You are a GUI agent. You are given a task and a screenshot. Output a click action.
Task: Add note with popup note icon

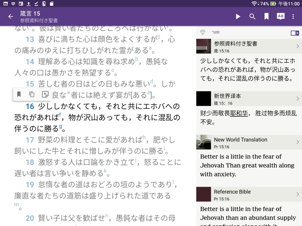coord(45,94)
